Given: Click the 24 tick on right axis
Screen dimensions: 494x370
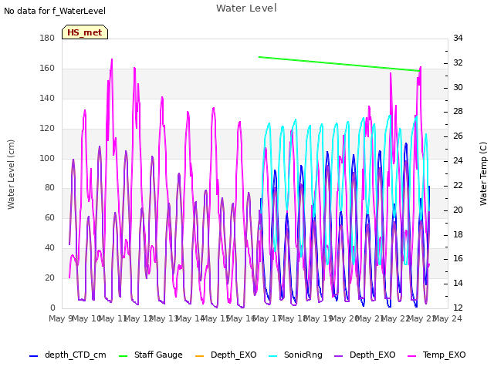Looking at the screenshot, I should [x=458, y=161].
